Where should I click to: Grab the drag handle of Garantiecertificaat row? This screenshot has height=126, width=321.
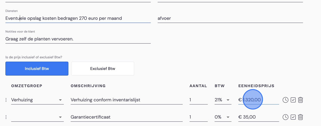coord(6,117)
